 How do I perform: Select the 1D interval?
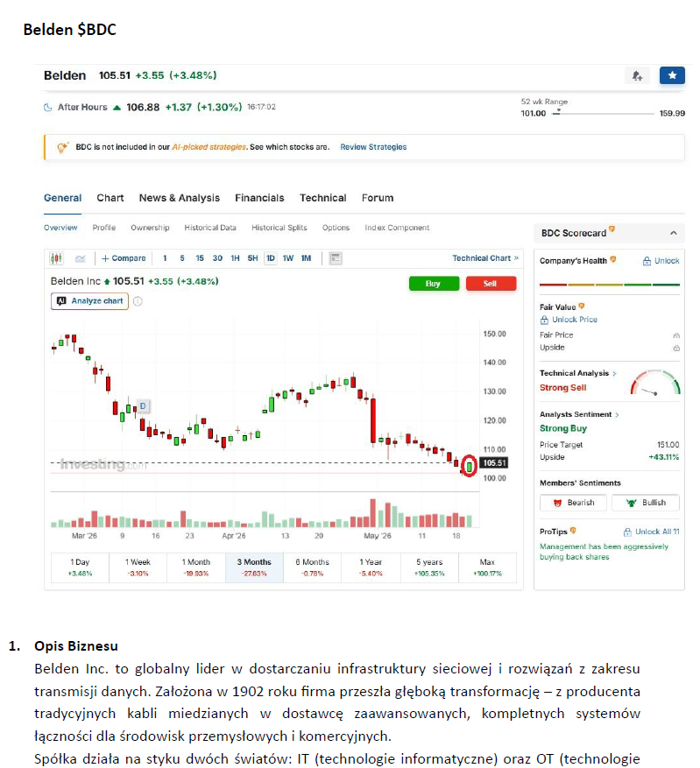pos(271,258)
